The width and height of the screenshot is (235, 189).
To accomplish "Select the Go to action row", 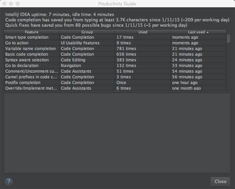I will [x=115, y=43].
